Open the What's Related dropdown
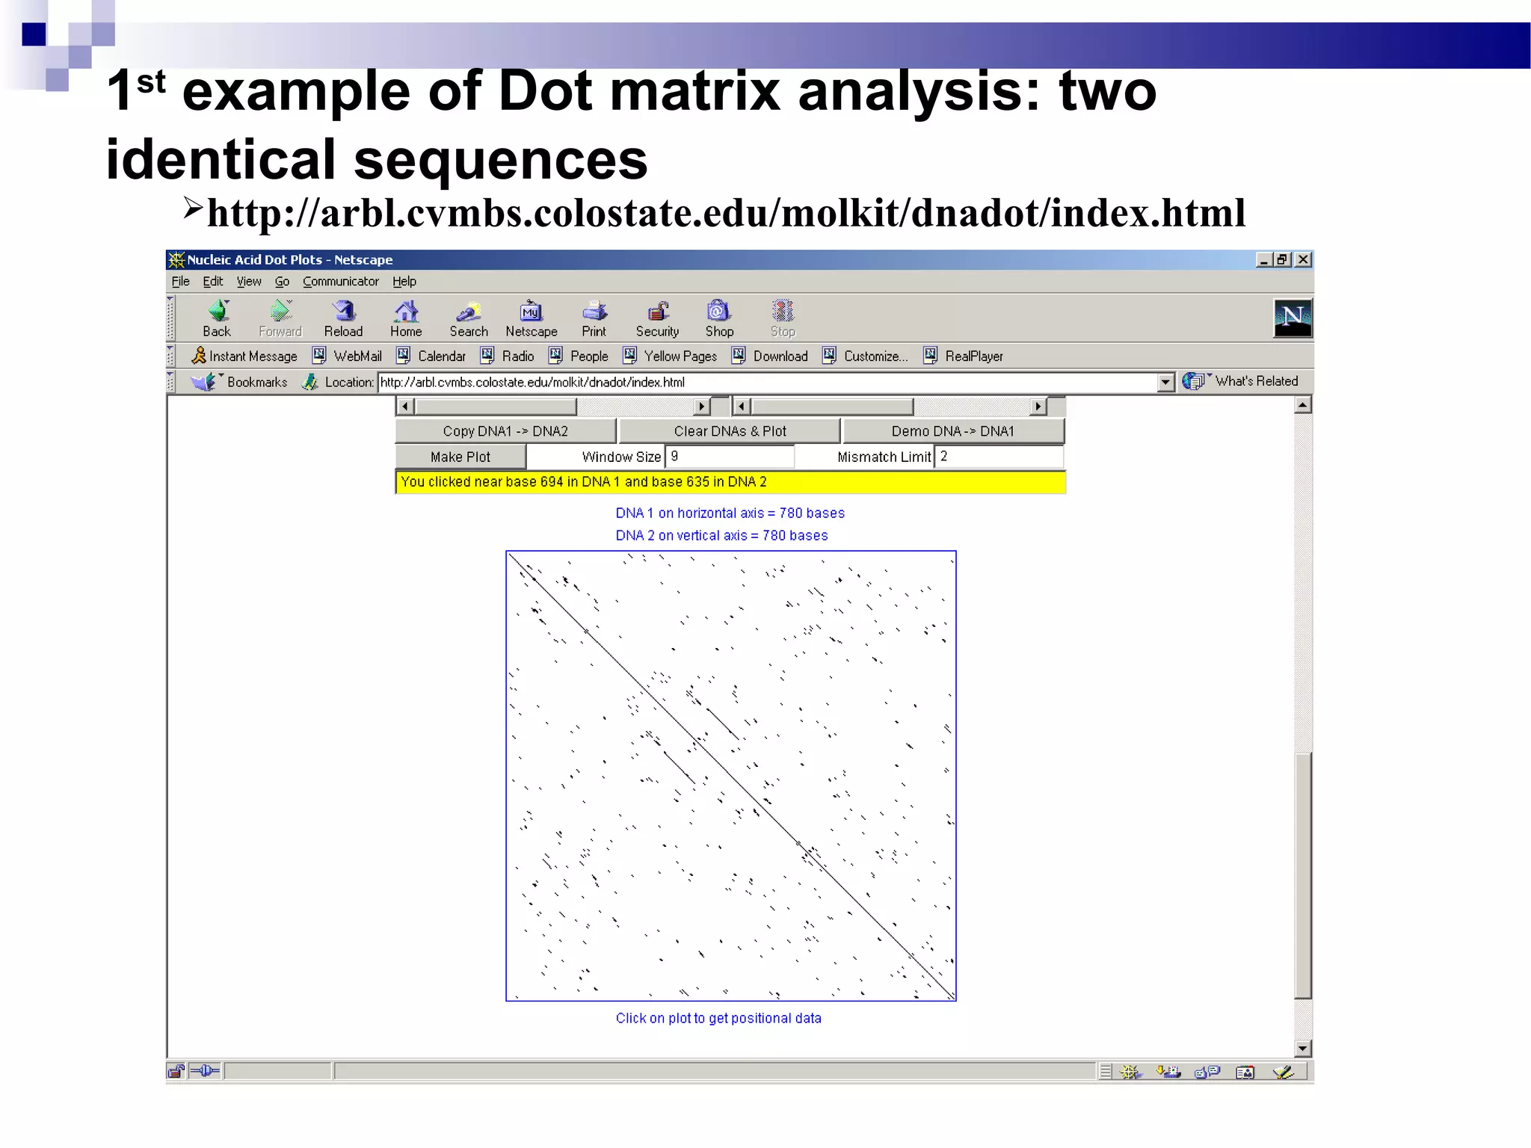The image size is (1531, 1148). (1242, 381)
